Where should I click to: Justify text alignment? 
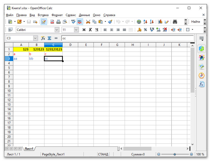[124, 30]
